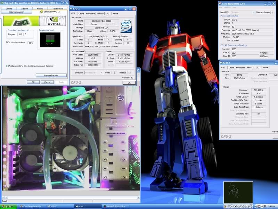The height and width of the screenshot is (209, 278).
Task: Click the Restore Defaults button
Action: (51, 76)
